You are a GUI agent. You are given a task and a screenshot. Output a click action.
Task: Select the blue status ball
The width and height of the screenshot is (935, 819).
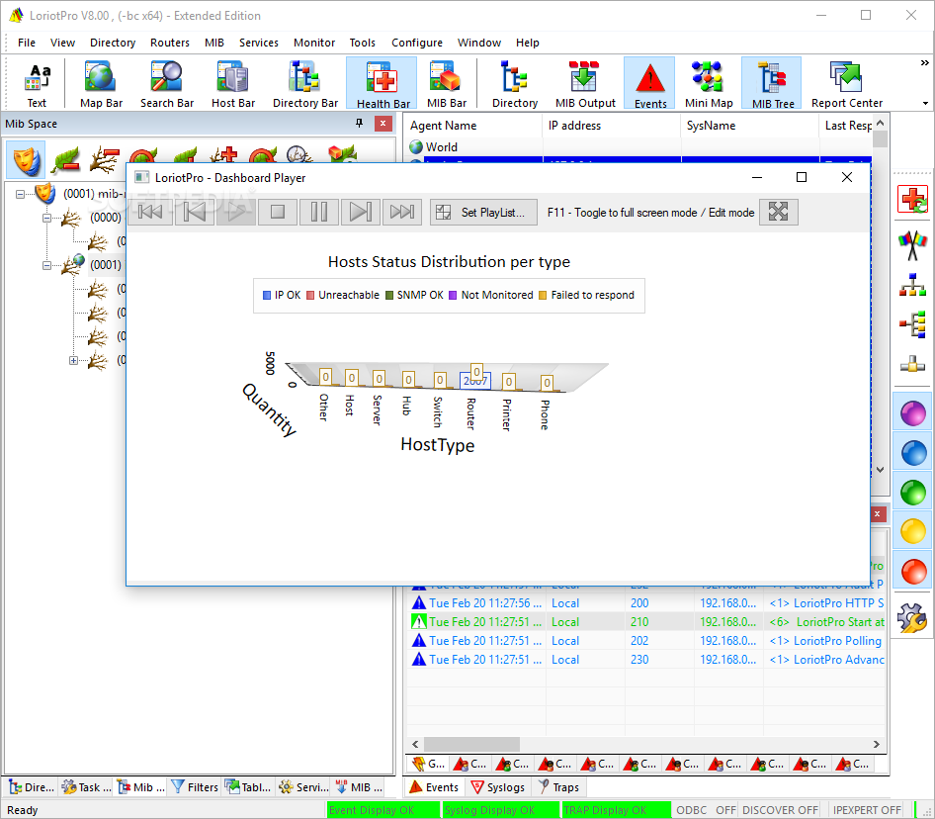pos(912,453)
